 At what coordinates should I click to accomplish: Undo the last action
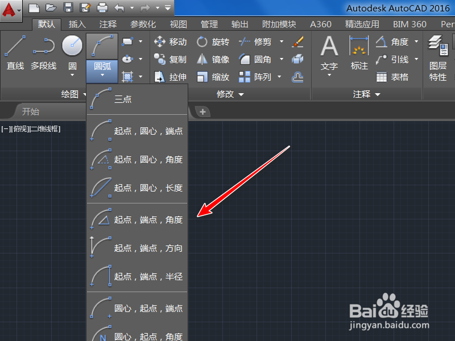[119, 8]
